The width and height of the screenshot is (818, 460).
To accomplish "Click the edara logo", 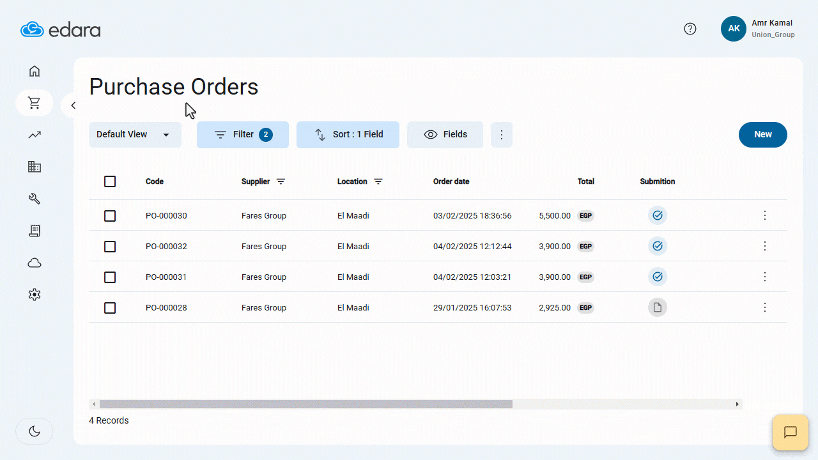I will coord(61,29).
